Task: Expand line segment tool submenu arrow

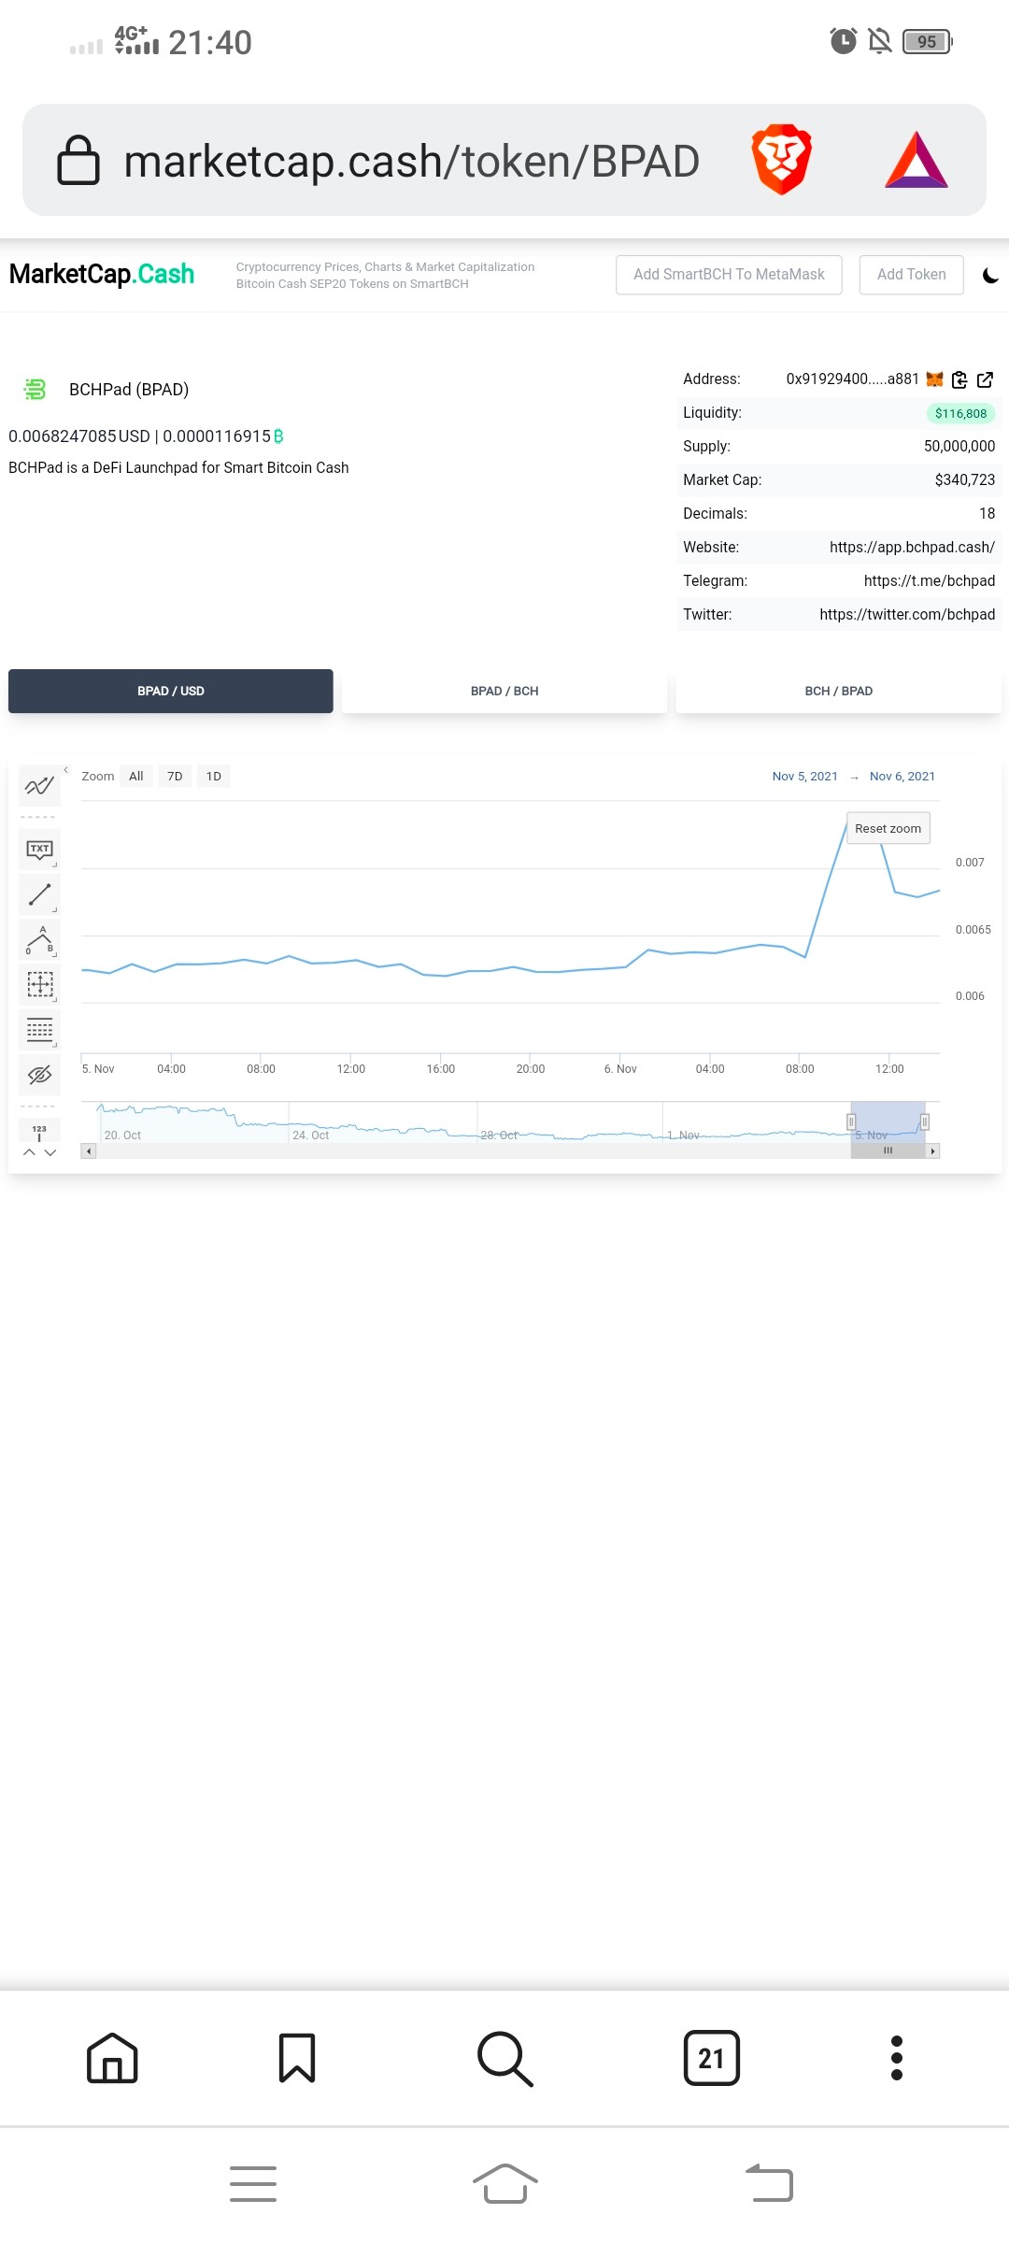Action: pyautogui.click(x=55, y=909)
